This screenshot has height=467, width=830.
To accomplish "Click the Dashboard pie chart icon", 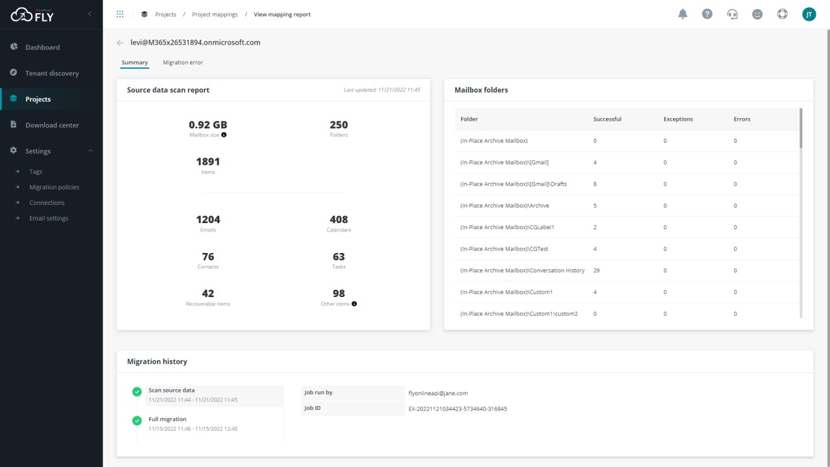I will click(x=14, y=47).
